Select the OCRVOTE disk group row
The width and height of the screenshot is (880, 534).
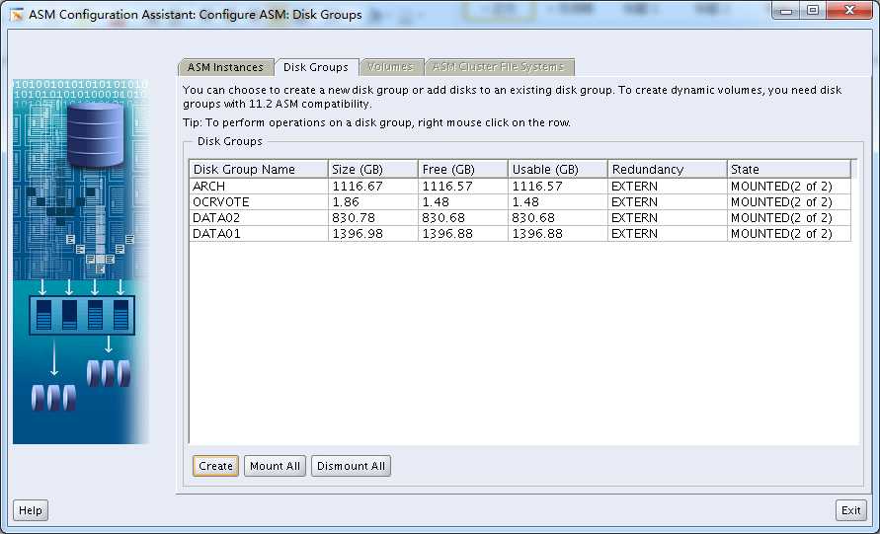[x=520, y=202]
